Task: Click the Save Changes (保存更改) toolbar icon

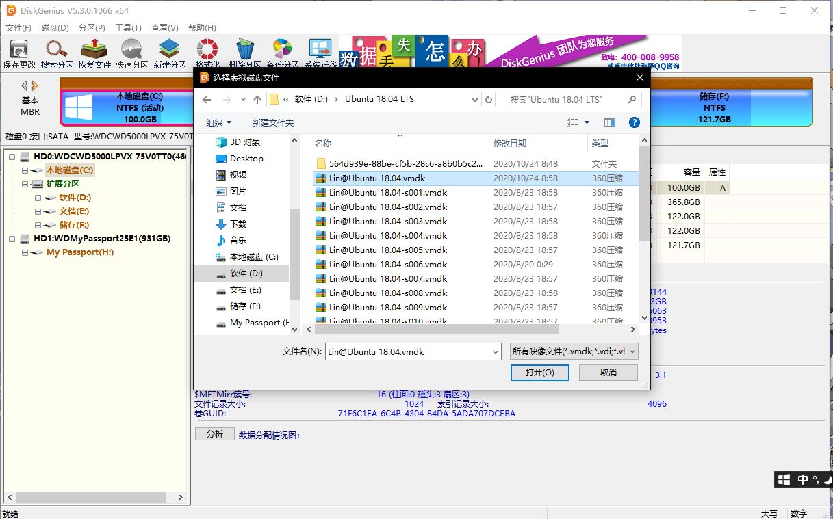Action: [x=19, y=54]
